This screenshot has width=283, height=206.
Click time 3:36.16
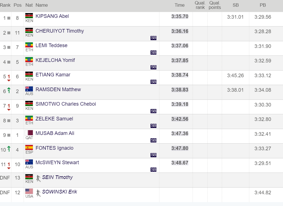(x=180, y=31)
